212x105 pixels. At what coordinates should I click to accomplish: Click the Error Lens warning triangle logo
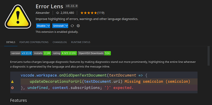tap(18, 16)
